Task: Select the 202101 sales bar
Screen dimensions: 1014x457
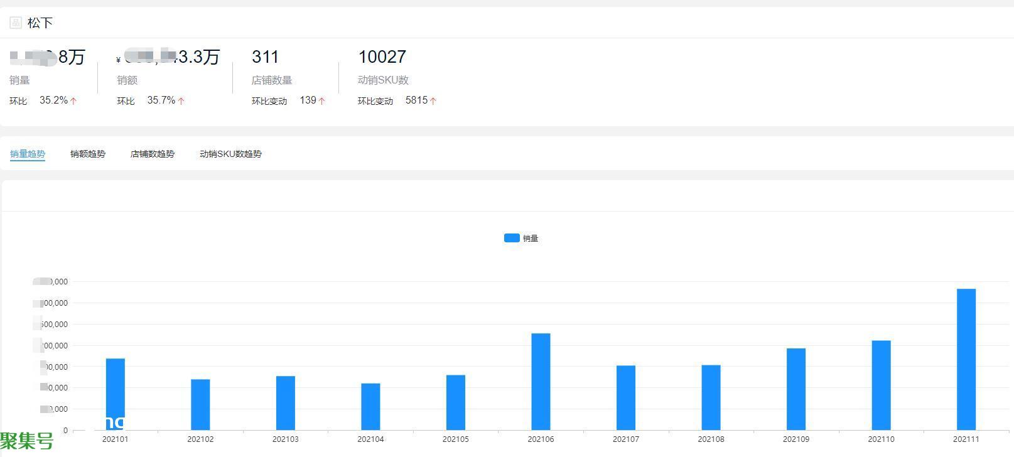Action: (116, 394)
